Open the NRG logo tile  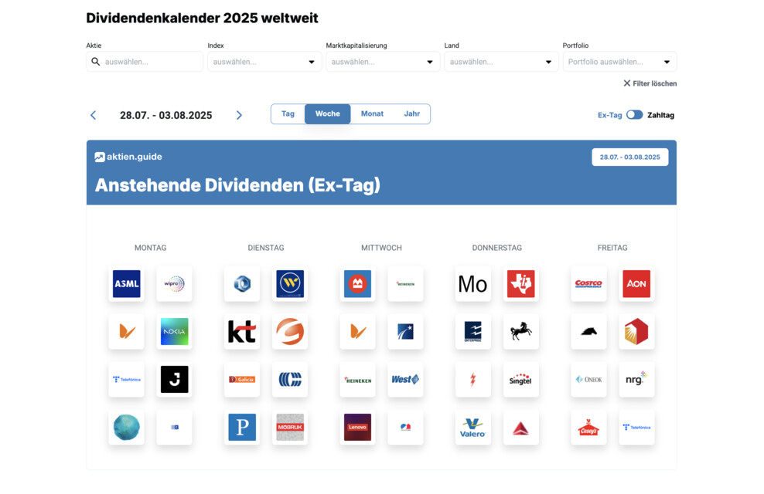click(x=636, y=380)
